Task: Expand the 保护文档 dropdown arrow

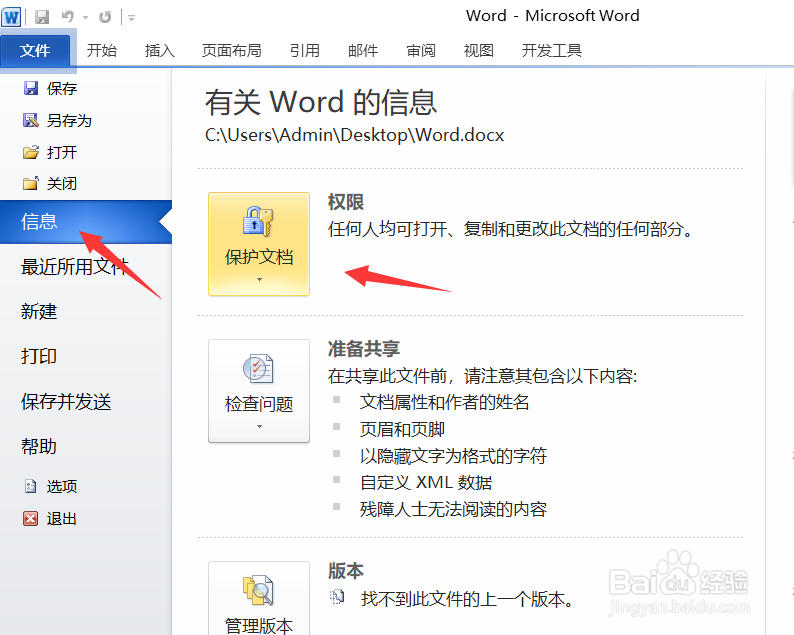Action: point(259,280)
